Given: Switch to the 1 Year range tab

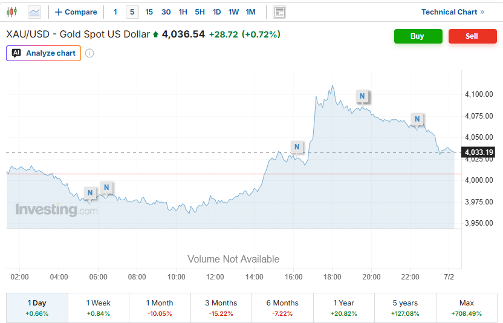Looking at the screenshot, I should point(344,308).
